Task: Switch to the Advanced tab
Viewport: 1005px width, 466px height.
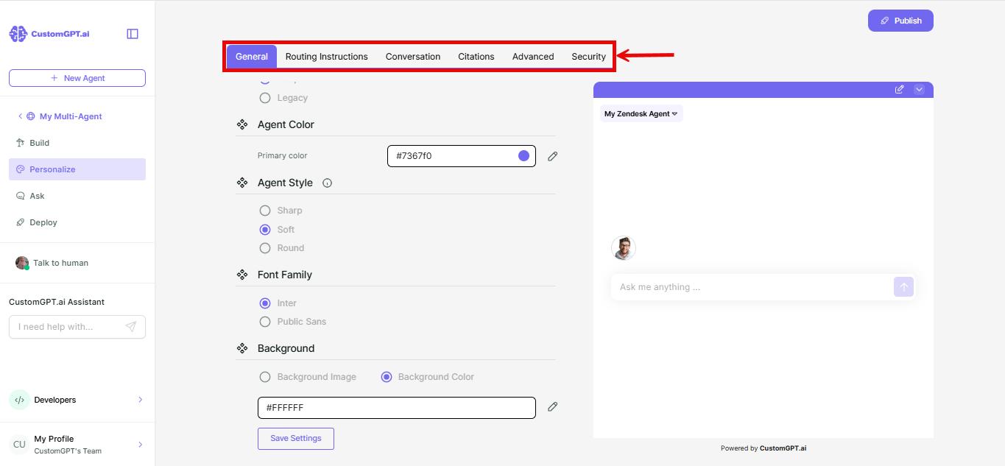Action: (533, 57)
